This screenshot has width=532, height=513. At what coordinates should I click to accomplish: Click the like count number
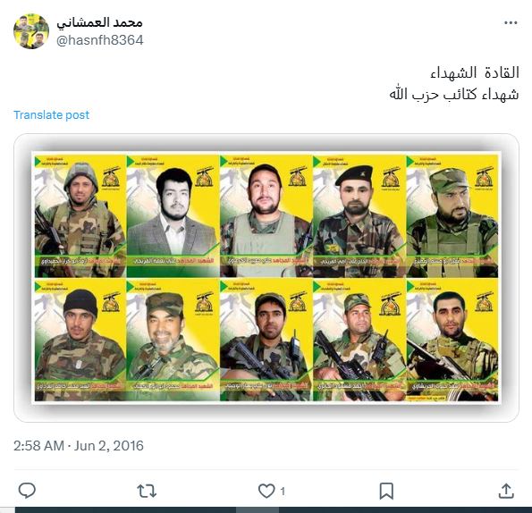283,492
